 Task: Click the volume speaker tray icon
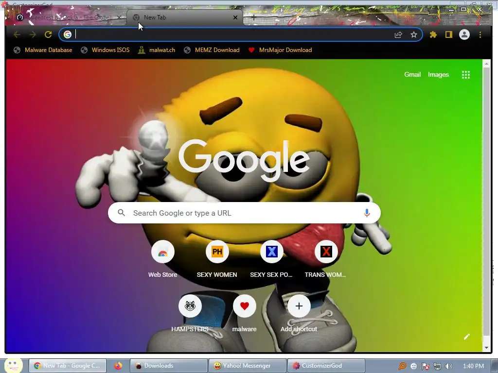448,366
